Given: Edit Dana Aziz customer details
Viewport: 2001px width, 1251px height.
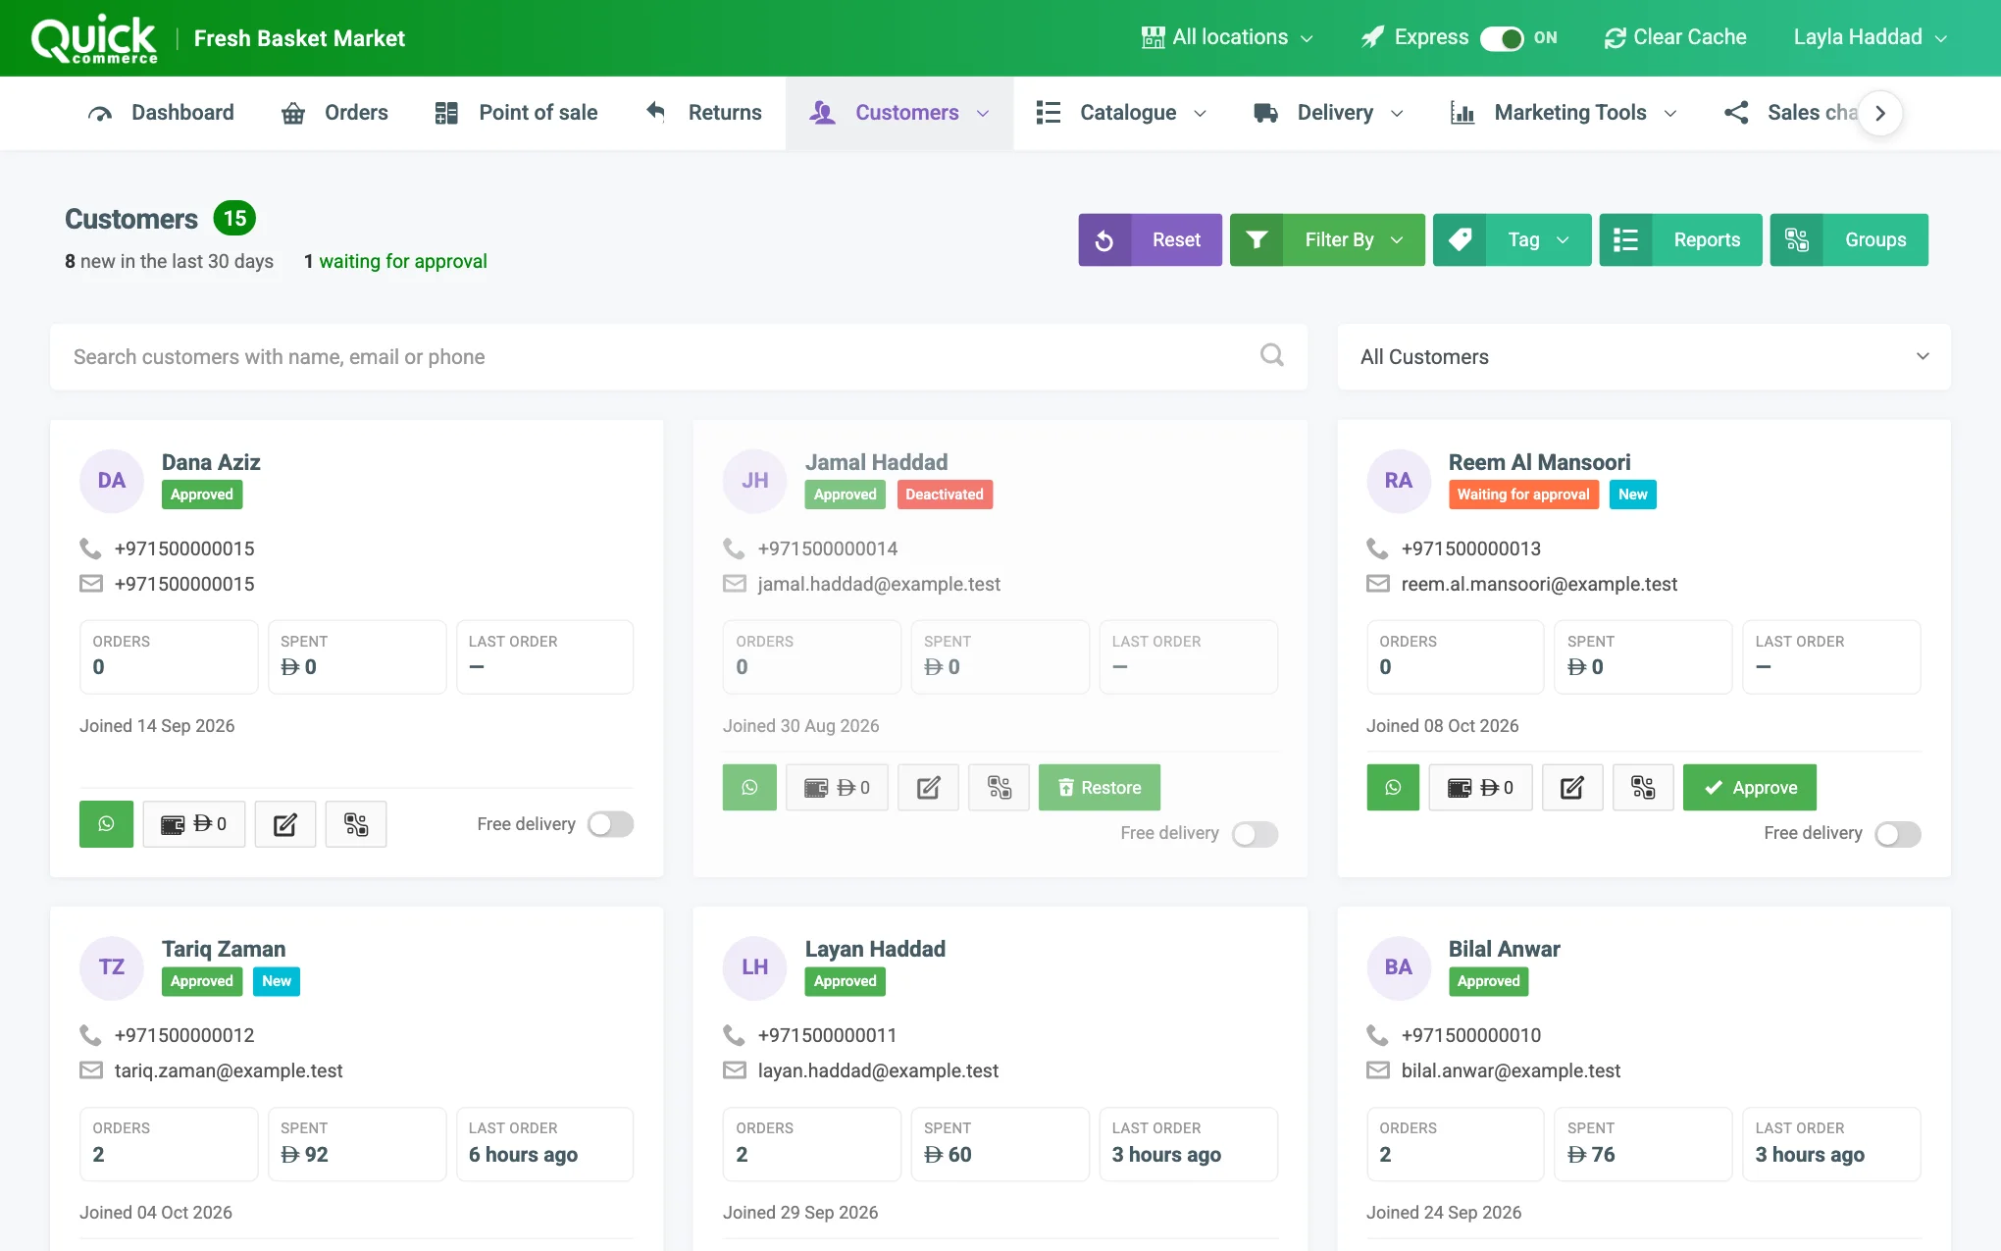Looking at the screenshot, I should (285, 824).
